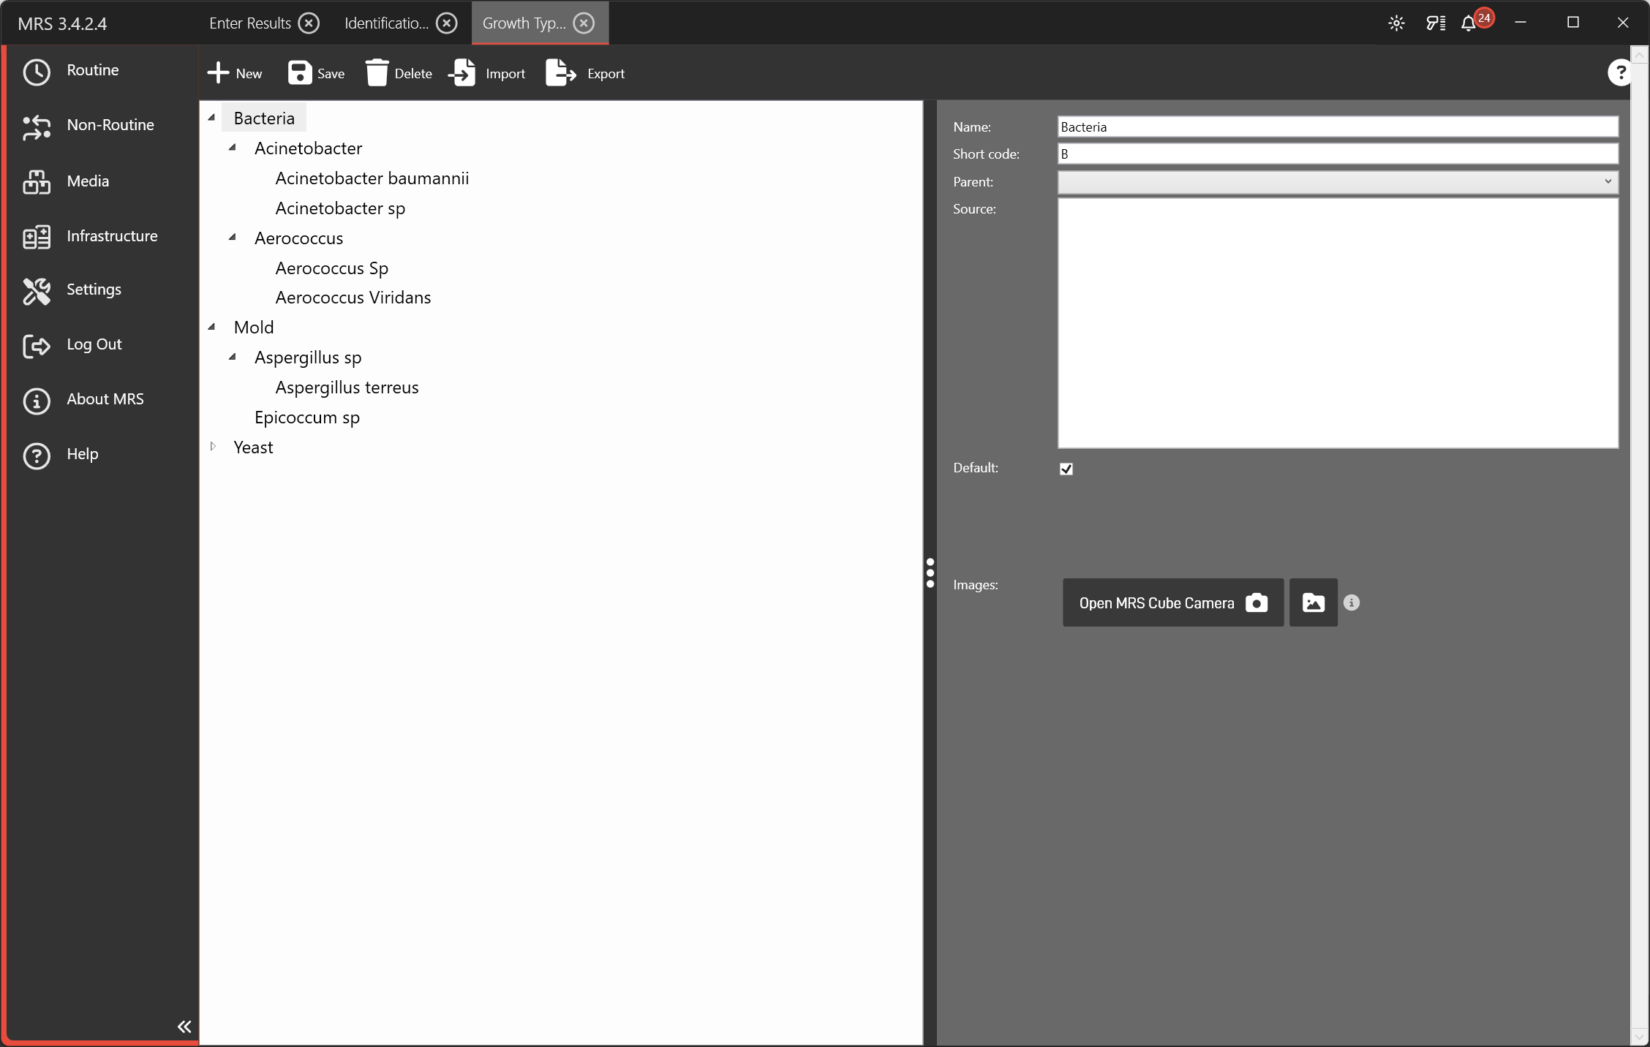Click the Short code input field
This screenshot has width=1650, height=1047.
click(x=1337, y=154)
